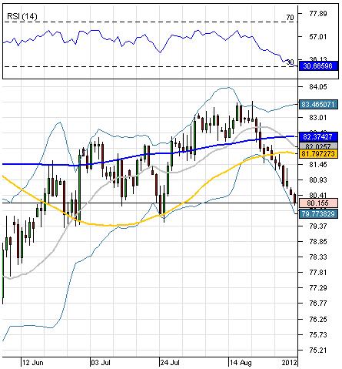The height and width of the screenshot is (369, 342).
Task: Click the 12 Jun date label
Action: point(33,363)
